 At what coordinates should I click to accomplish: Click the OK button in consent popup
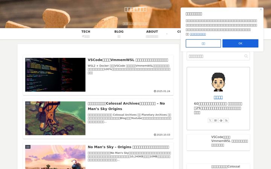[x=240, y=43]
